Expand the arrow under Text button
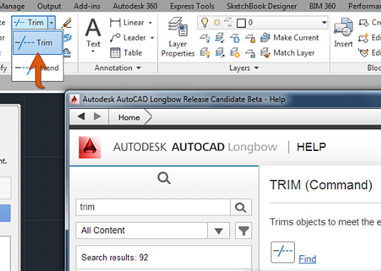381x271 pixels. [93, 51]
